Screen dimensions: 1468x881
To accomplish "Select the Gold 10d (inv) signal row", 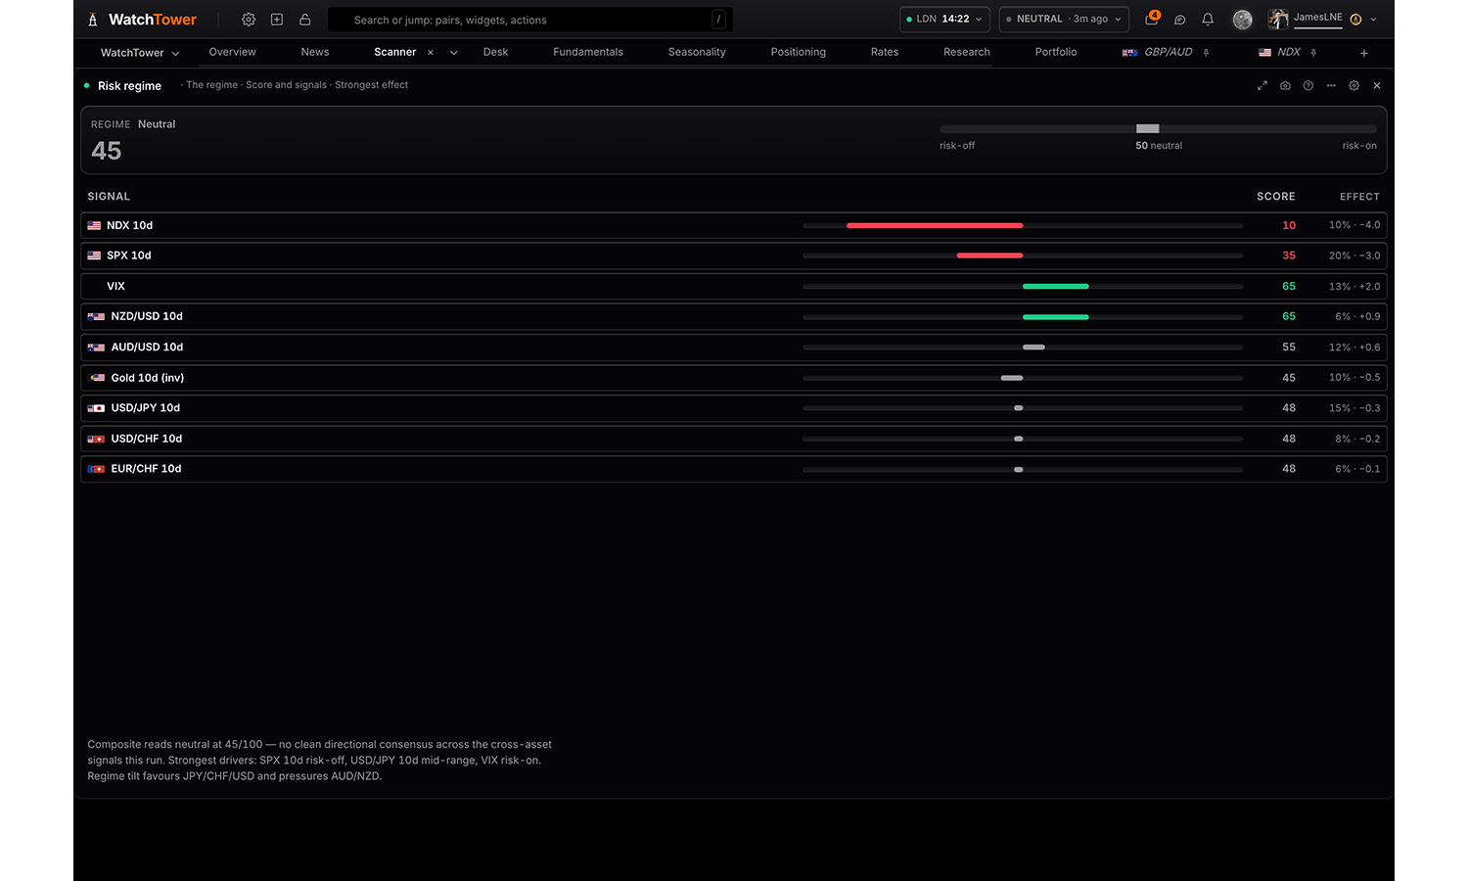I will click(x=734, y=378).
